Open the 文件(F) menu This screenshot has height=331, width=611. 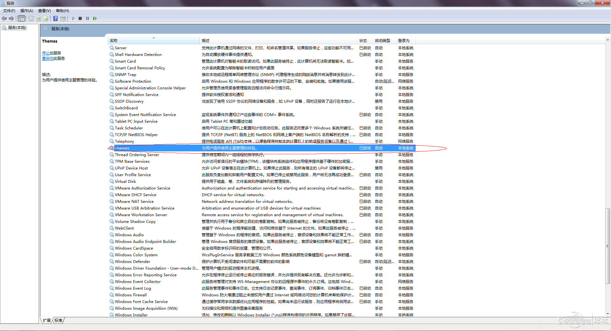[x=9, y=11]
